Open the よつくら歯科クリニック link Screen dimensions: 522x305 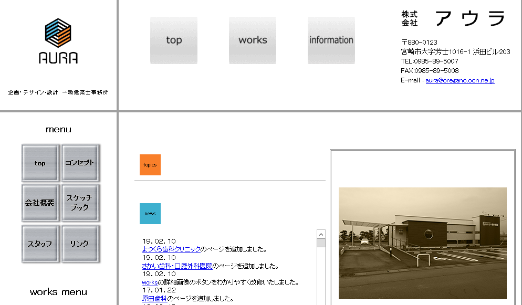pos(171,249)
